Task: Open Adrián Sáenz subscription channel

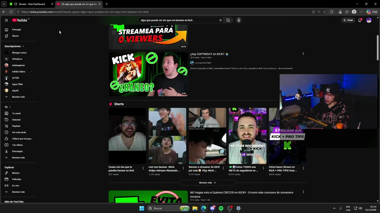Action: pyautogui.click(x=19, y=72)
